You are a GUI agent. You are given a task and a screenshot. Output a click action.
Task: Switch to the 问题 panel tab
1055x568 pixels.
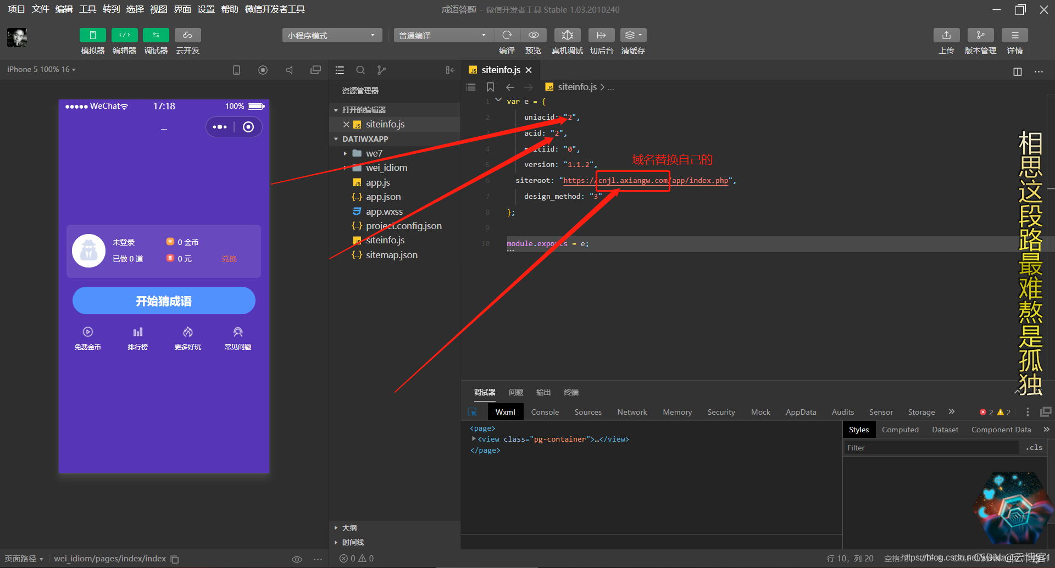pyautogui.click(x=516, y=392)
